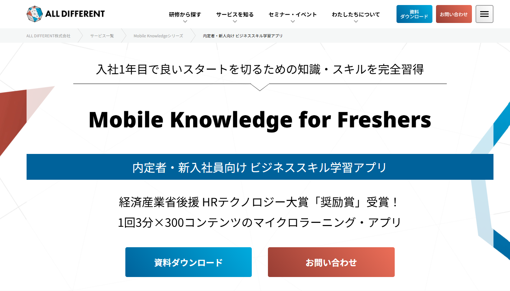Image resolution: width=510 pixels, height=291 pixels.
Task: Click the header お問い合わせ red button
Action: pyautogui.click(x=454, y=14)
